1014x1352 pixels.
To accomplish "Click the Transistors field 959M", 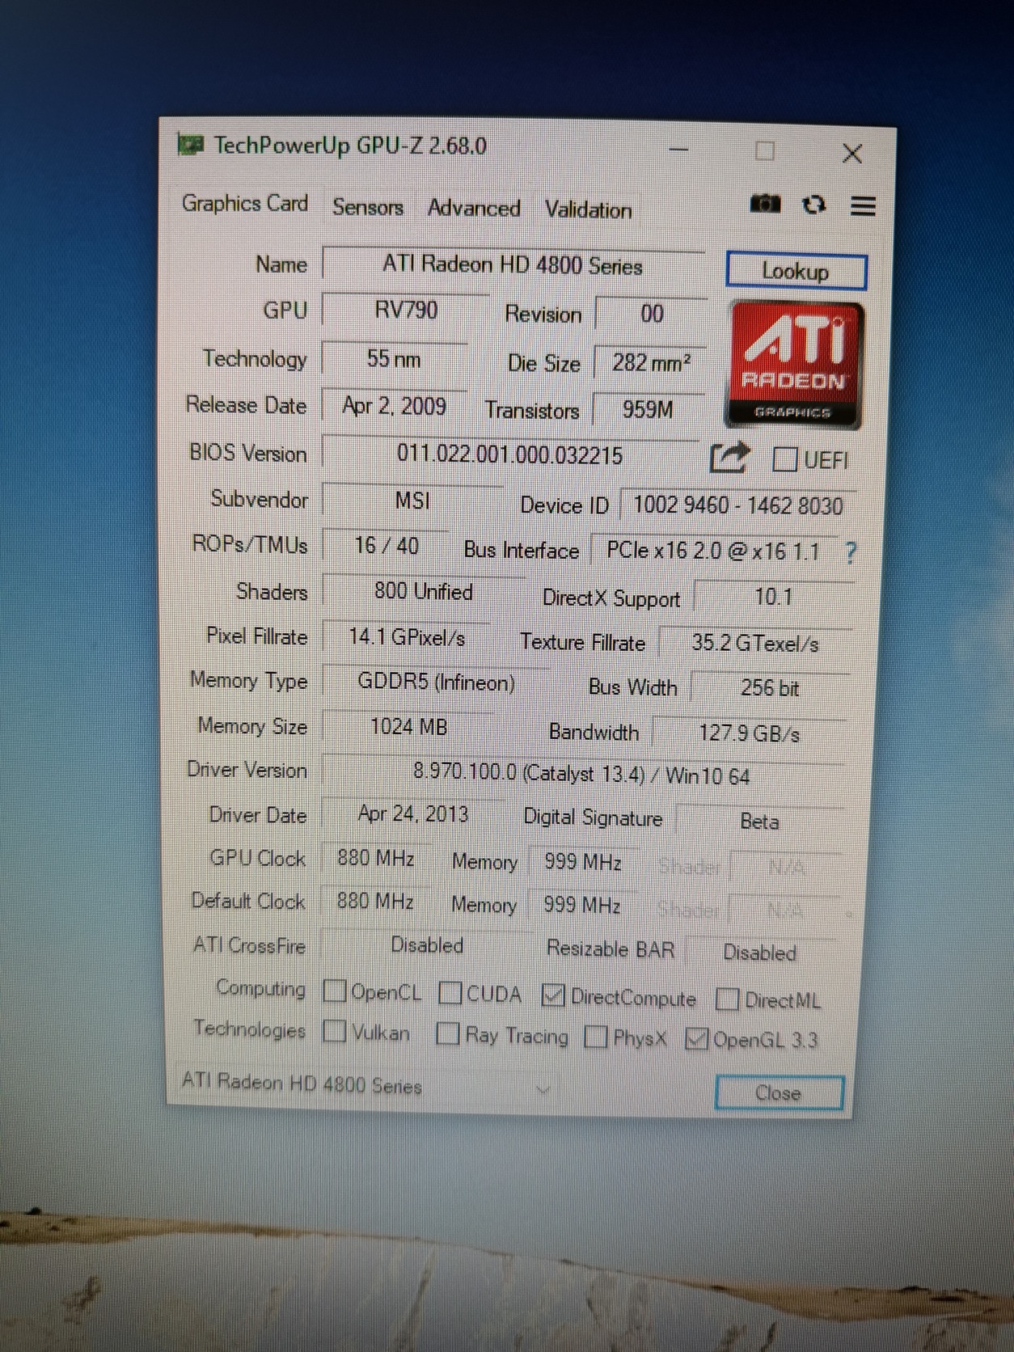I will [648, 410].
